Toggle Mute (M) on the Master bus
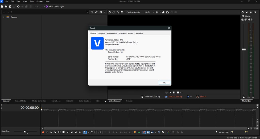260x139 pixels. (x=249, y=20)
